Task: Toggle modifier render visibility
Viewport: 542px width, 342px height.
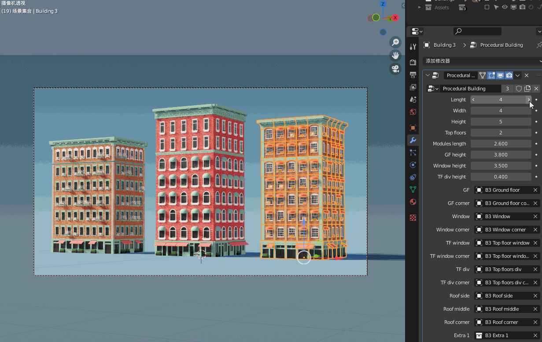Action: (x=509, y=75)
